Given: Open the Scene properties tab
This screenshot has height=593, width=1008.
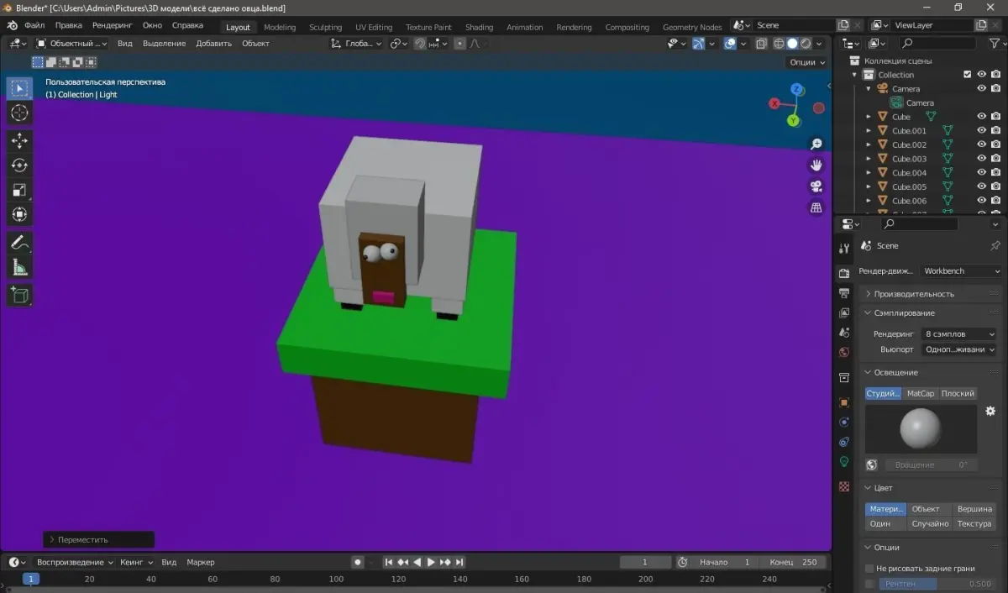Looking at the screenshot, I should 844,333.
